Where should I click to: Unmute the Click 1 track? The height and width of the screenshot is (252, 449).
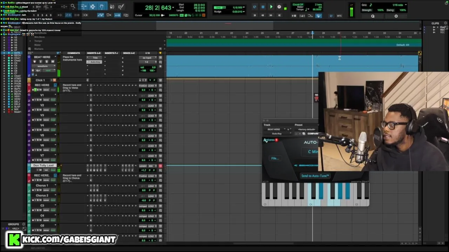(54, 80)
